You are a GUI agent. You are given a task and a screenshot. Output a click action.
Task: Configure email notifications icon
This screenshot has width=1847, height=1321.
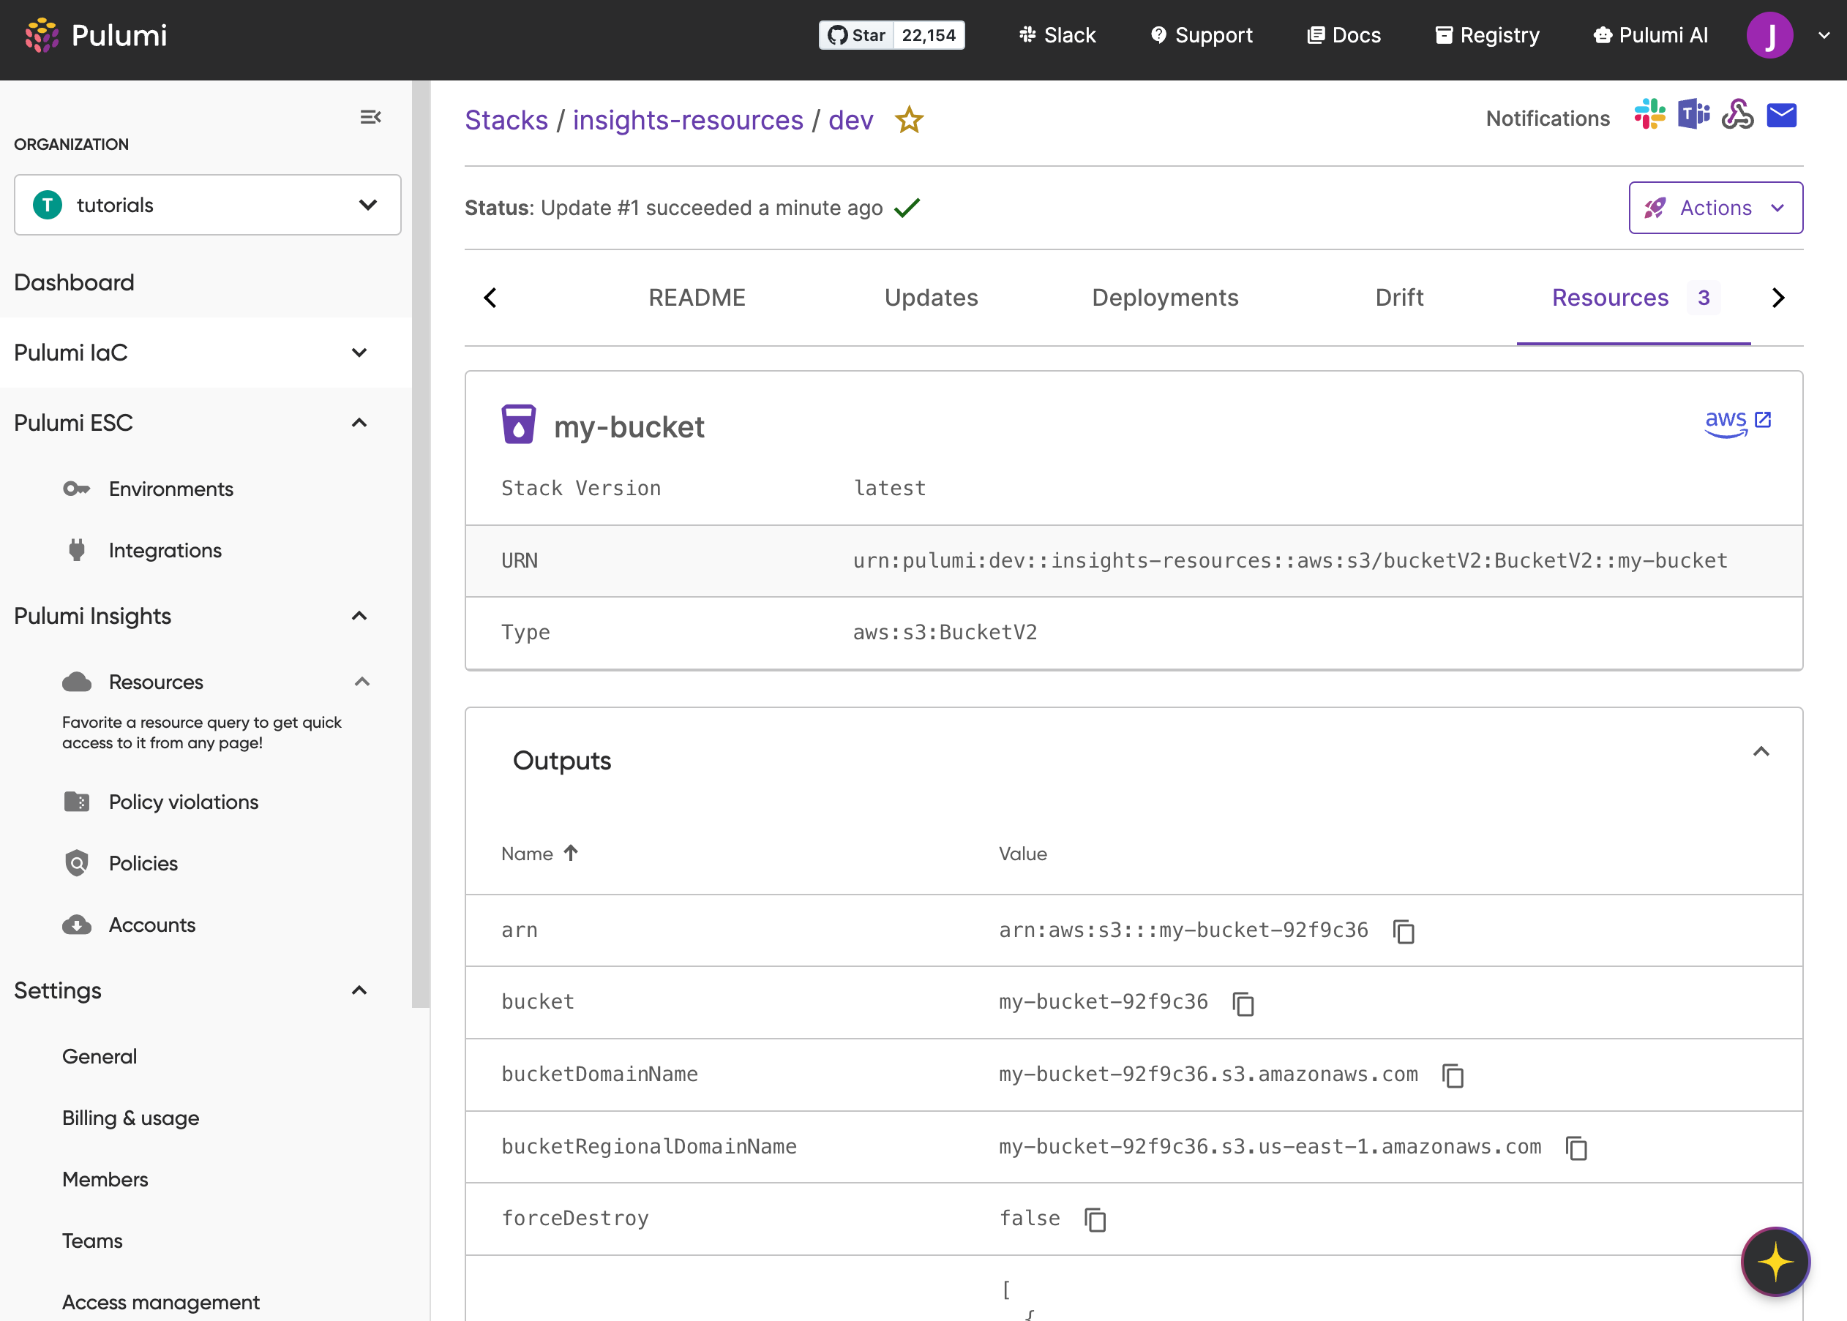pyautogui.click(x=1781, y=116)
